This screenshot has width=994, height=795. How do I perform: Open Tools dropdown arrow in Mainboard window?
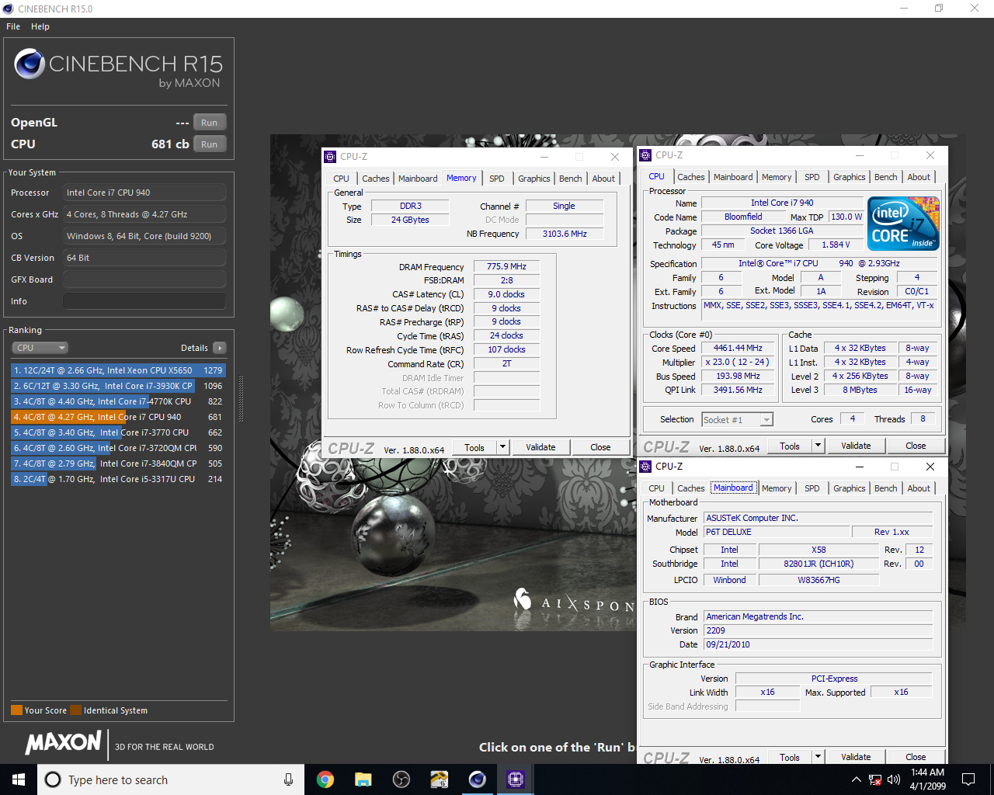[818, 757]
